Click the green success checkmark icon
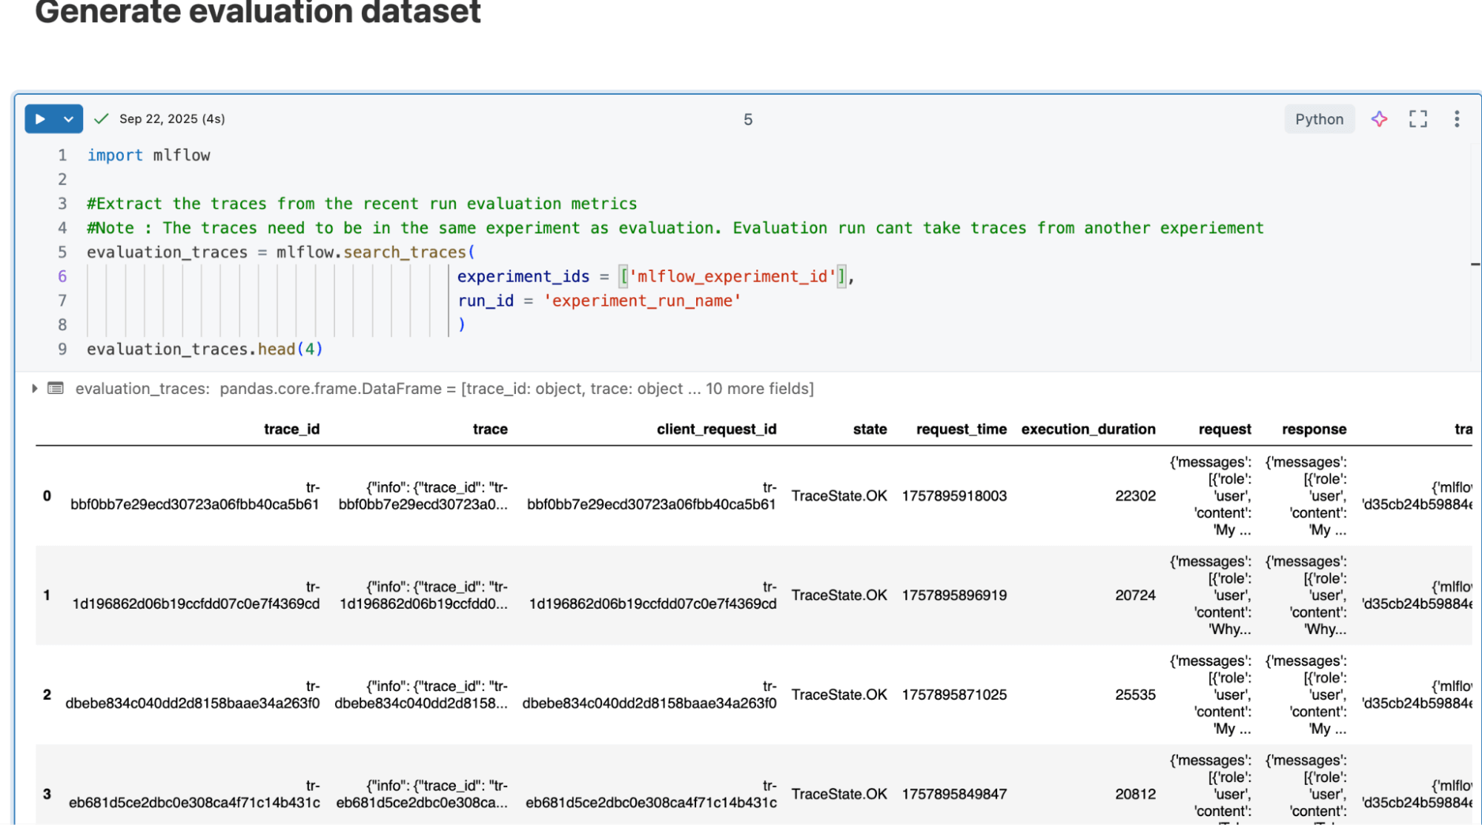The height and width of the screenshot is (825, 1482). pyautogui.click(x=102, y=119)
